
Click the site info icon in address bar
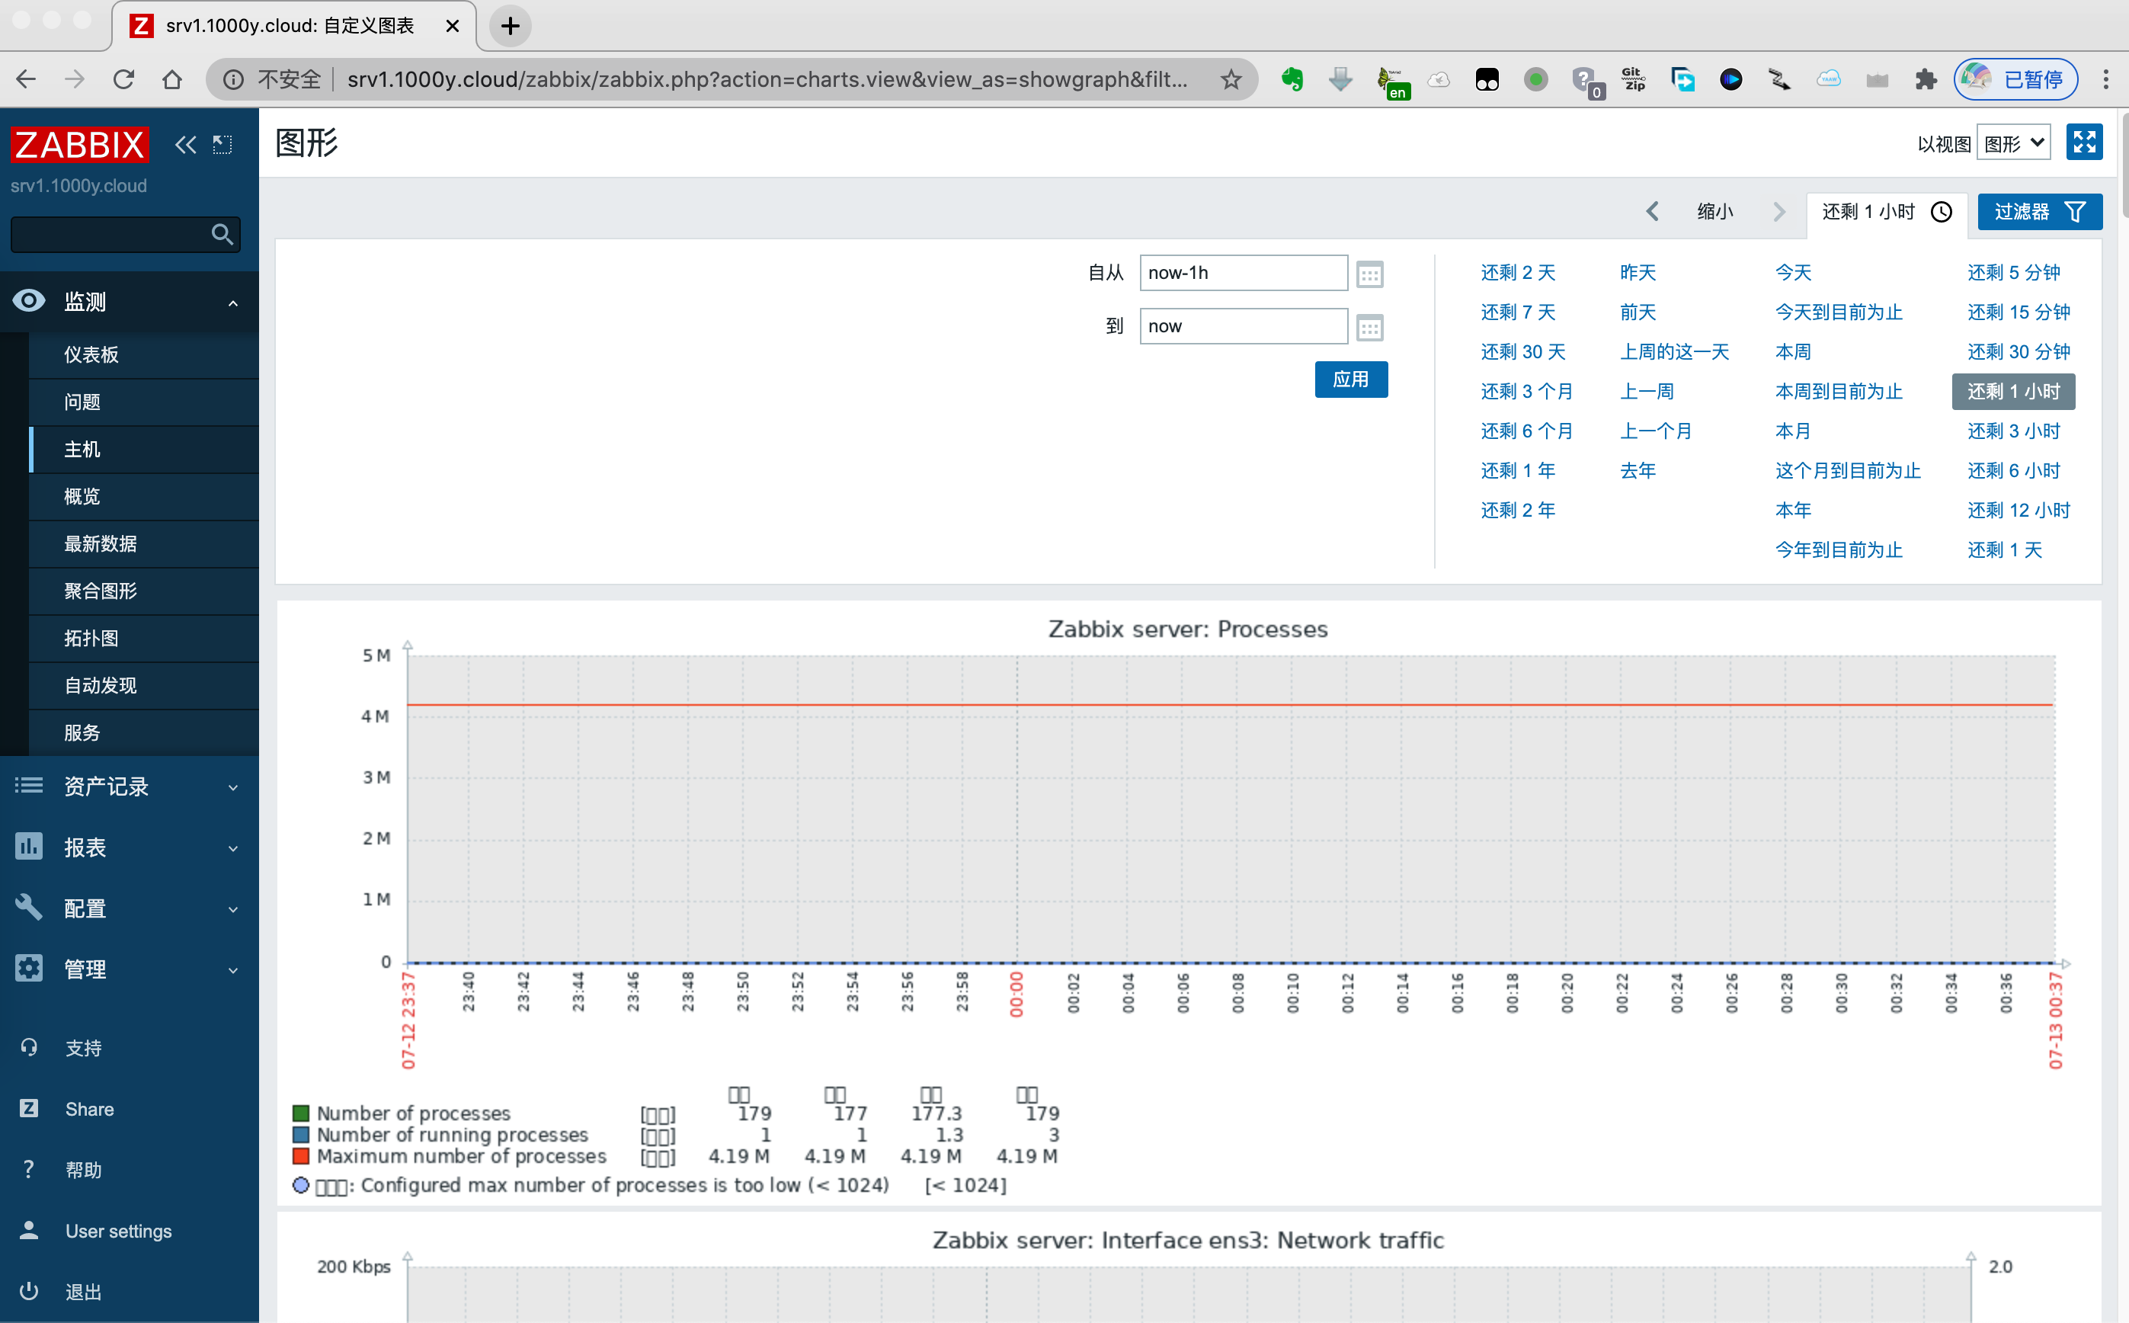click(232, 79)
